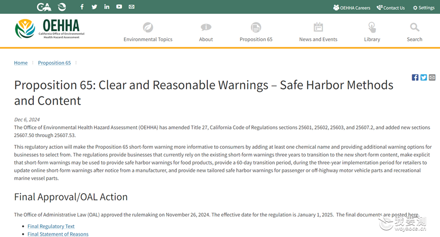This screenshot has width=440, height=237.
Task: Follow the Final Regulatory Text link
Action: pyautogui.click(x=51, y=226)
